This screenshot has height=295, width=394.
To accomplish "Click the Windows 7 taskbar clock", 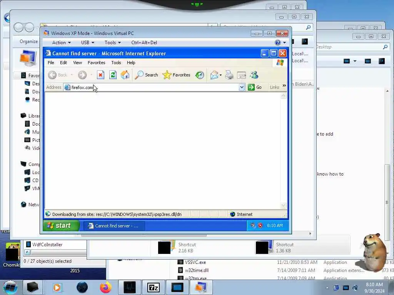I will tap(374, 288).
